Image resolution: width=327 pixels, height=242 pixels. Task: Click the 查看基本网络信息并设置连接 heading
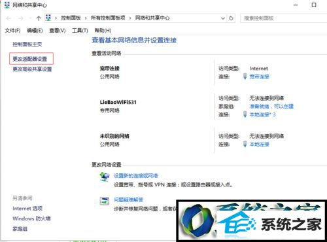pyautogui.click(x=134, y=41)
